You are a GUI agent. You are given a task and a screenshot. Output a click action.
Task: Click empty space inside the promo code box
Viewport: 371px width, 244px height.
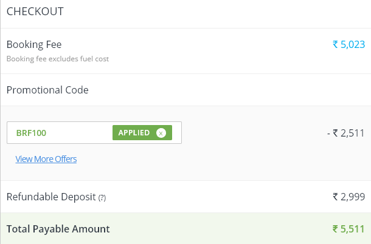tap(79, 133)
